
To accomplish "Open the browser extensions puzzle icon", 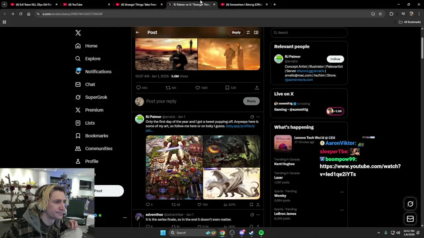I will point(391,14).
